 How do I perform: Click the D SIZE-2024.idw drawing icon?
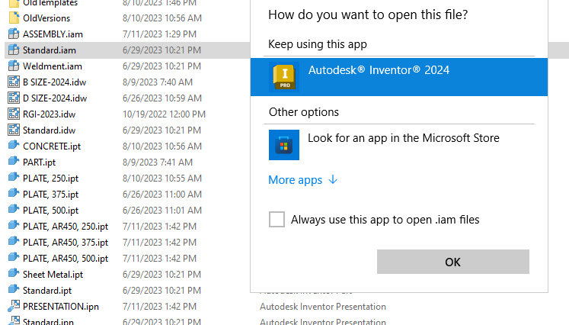pyautogui.click(x=14, y=98)
